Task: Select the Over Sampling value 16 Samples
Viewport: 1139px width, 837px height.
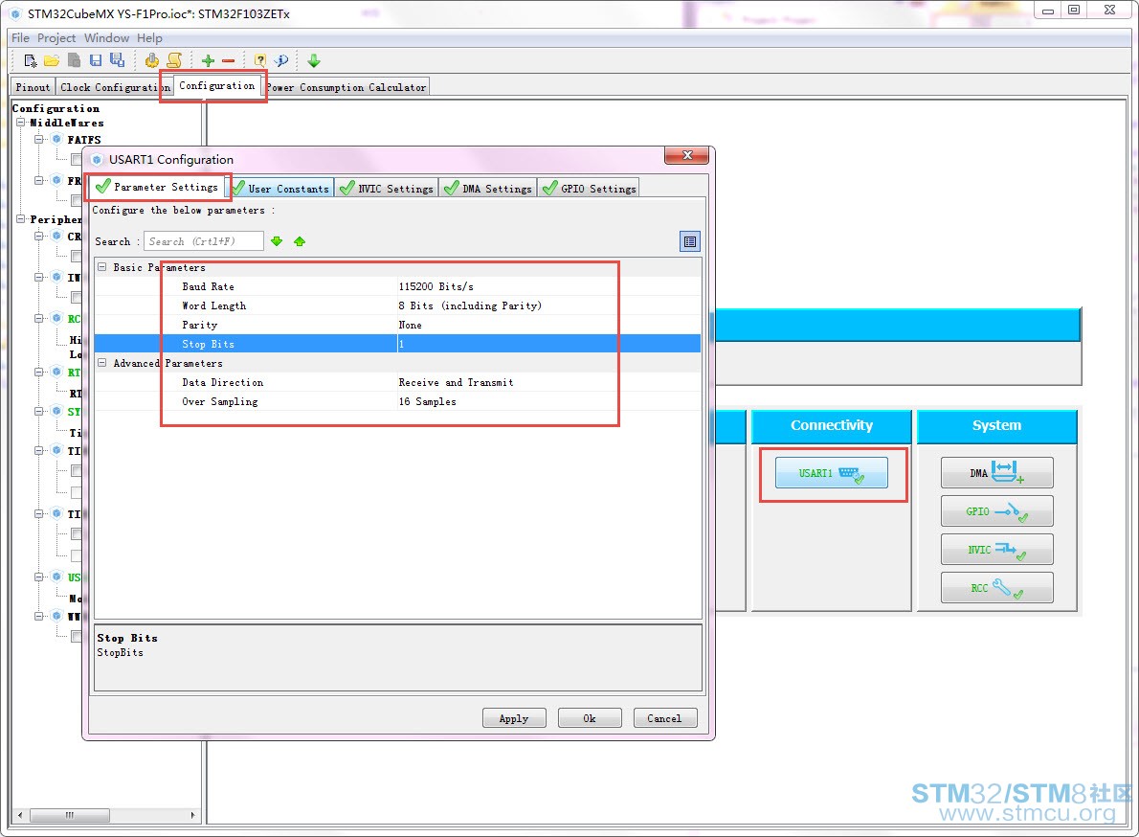Action: (x=427, y=401)
